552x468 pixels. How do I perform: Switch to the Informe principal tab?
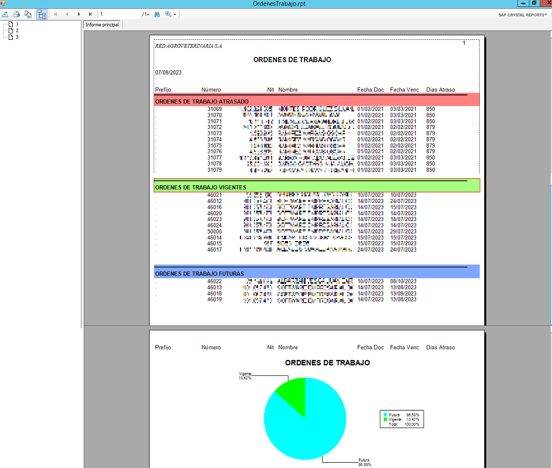(102, 25)
